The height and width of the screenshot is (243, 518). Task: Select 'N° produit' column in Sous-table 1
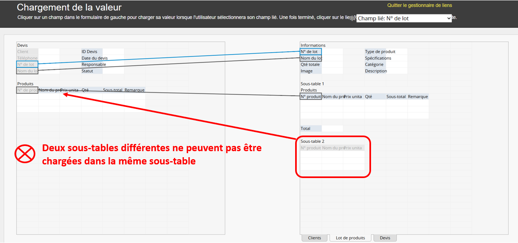311,97
